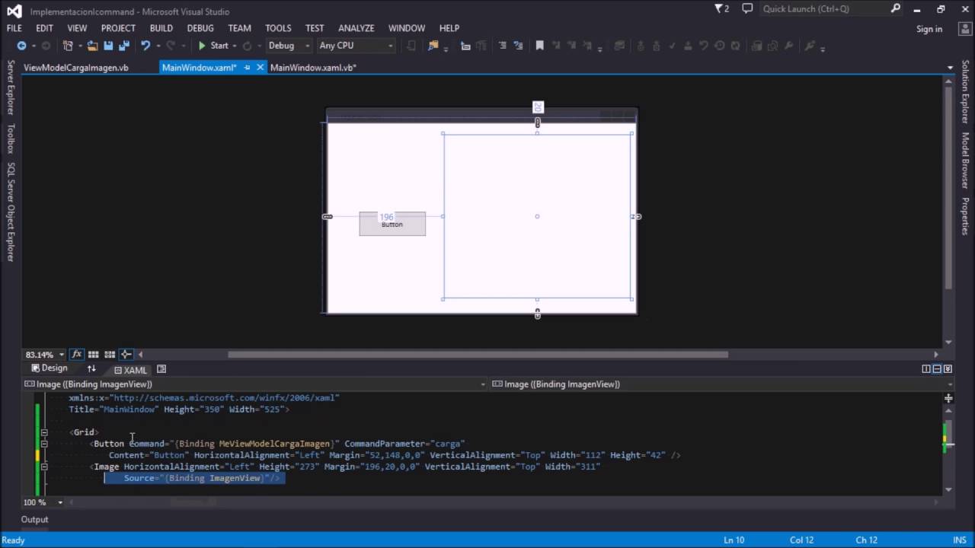Open the designer zoom 83.14% dropdown
Viewport: 975px width, 548px height.
coord(62,355)
